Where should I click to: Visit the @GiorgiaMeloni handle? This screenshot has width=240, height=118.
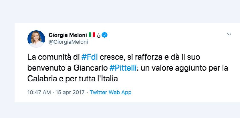(68, 42)
